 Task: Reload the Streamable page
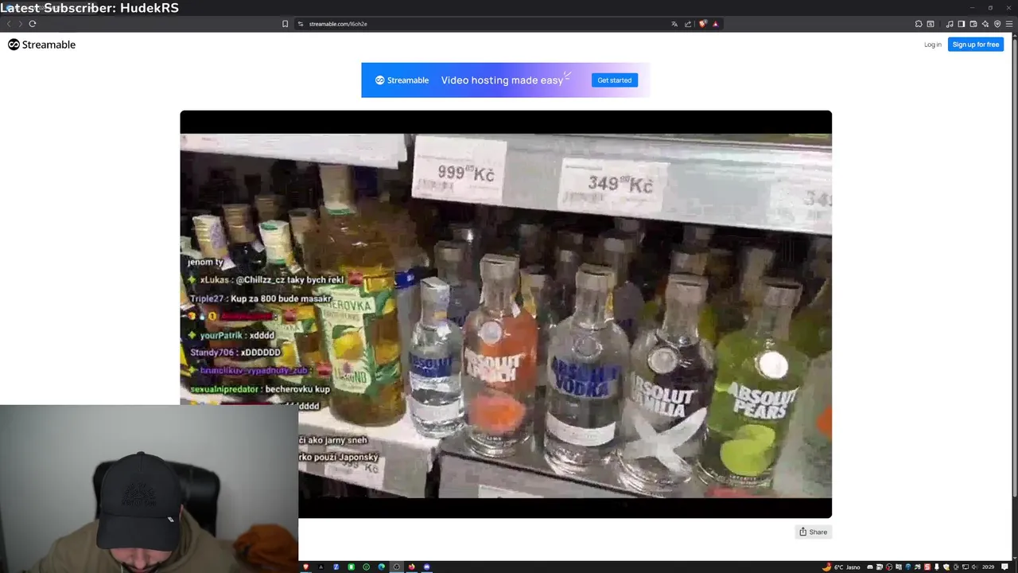pos(33,24)
